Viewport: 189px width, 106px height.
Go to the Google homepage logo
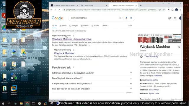57,18
